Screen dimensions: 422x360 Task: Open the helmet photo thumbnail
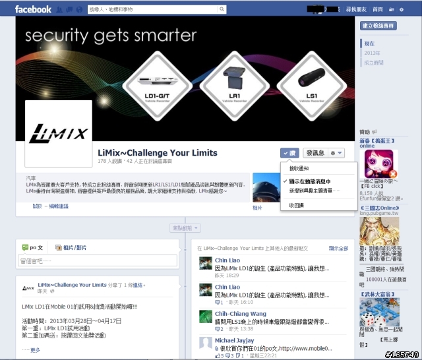(266, 187)
